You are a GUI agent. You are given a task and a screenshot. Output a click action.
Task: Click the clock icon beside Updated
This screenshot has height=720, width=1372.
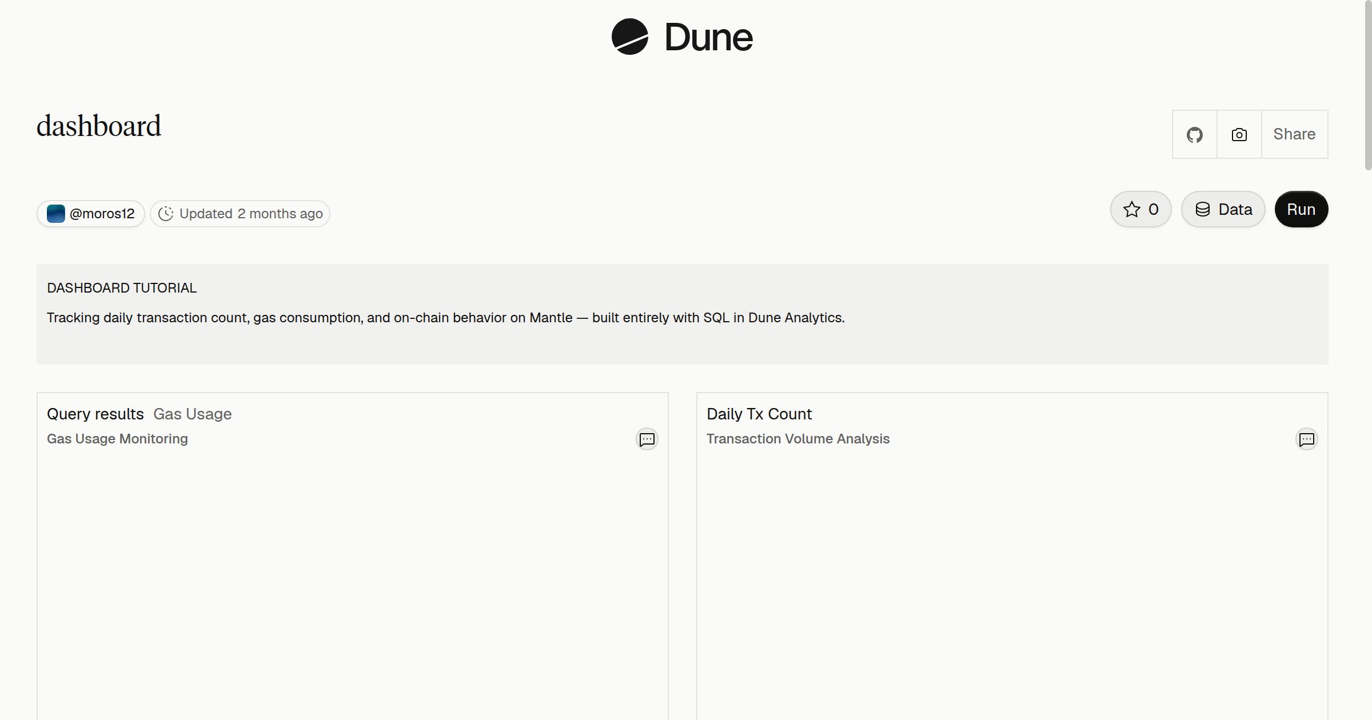(166, 214)
